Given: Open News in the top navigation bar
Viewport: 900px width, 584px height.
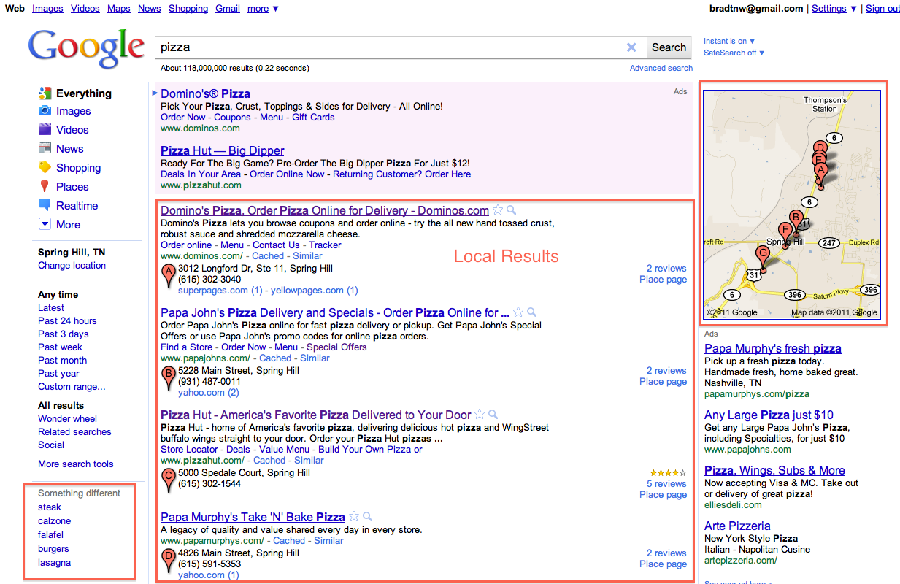Looking at the screenshot, I should click(150, 9).
